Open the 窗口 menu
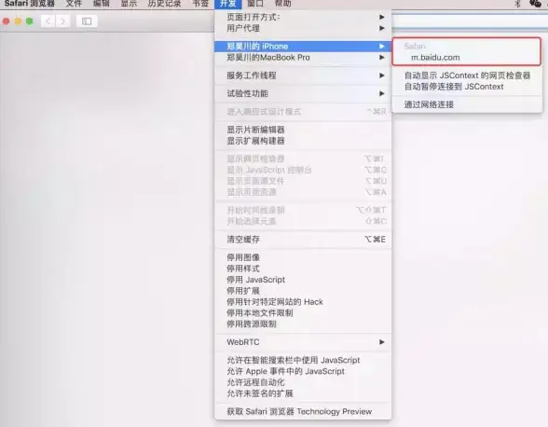This screenshot has height=427, width=548. 255,4
